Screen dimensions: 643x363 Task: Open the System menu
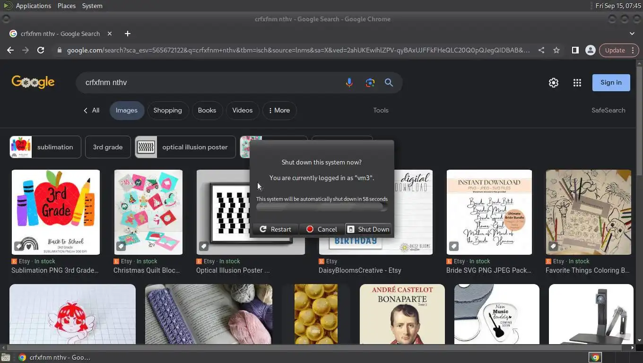(92, 6)
